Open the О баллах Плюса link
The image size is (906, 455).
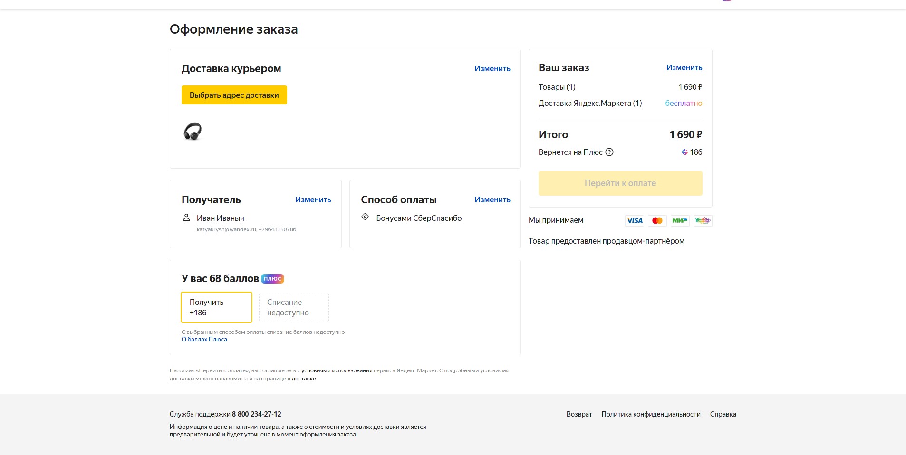point(204,340)
